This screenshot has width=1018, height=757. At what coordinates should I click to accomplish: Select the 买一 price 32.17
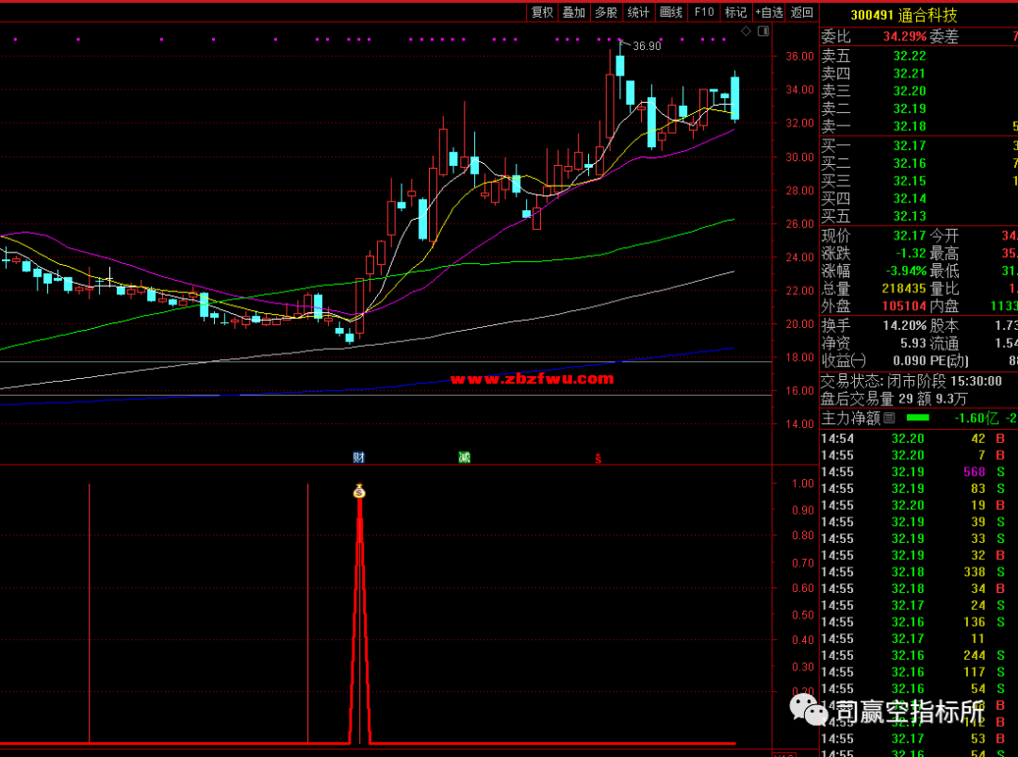[x=909, y=146]
